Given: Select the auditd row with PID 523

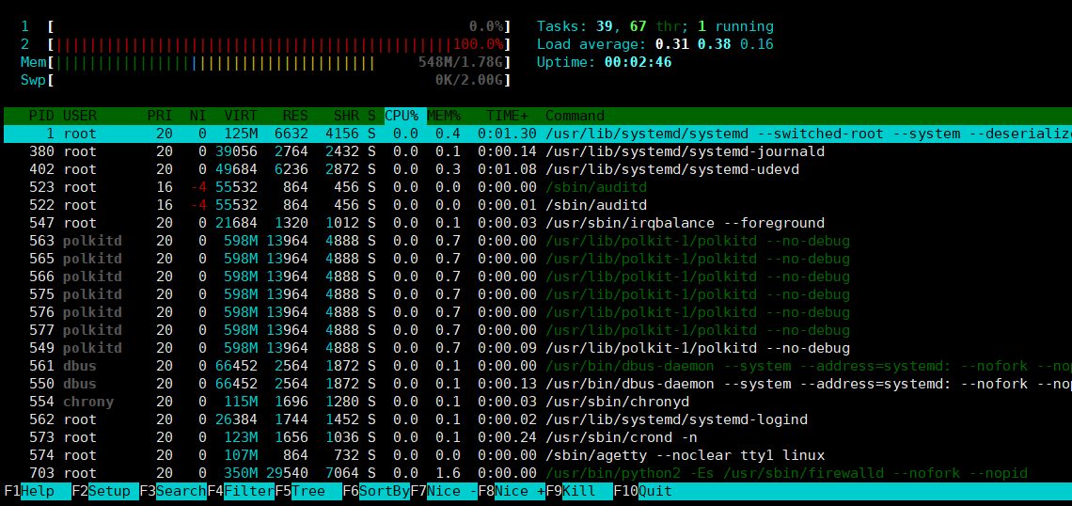Looking at the screenshot, I should tap(538, 186).
